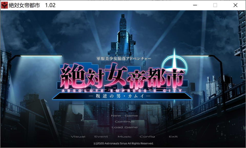Close the game window

pos(235,5)
